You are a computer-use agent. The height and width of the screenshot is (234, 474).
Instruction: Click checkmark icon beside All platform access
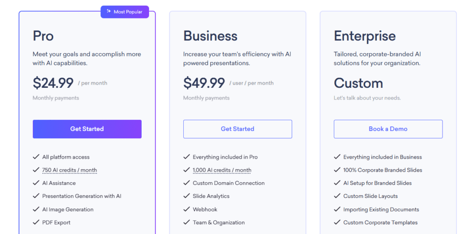(x=36, y=157)
